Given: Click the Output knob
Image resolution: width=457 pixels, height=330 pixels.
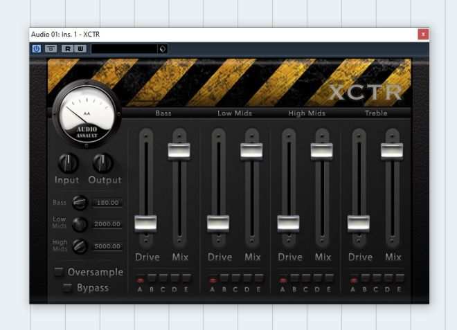Looking at the screenshot, I should click(102, 163).
